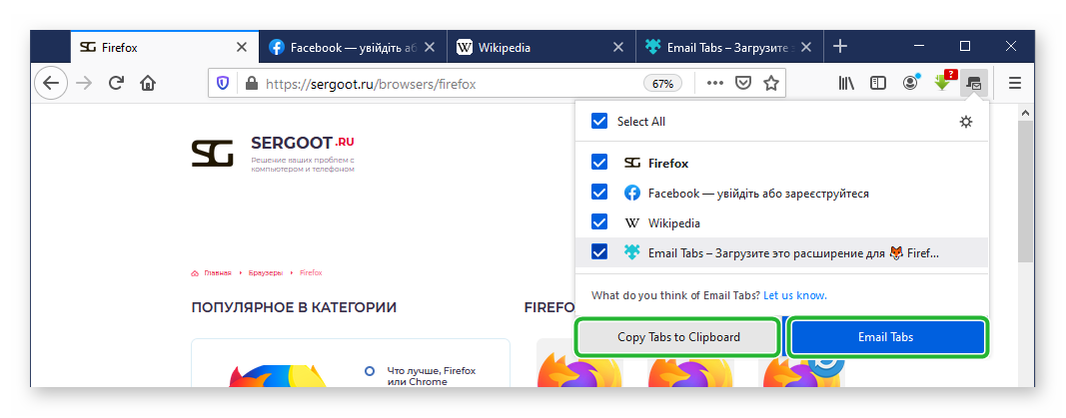Maximize the Firefox window
This screenshot has width=1066, height=418.
click(965, 46)
